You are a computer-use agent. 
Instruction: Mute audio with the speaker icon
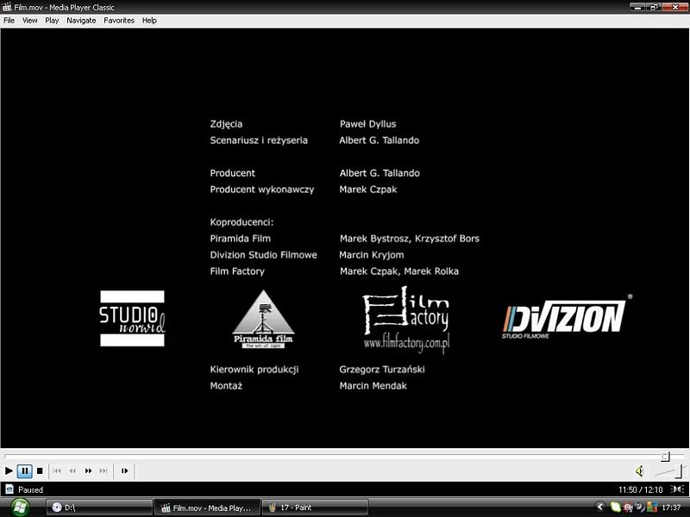coord(639,470)
